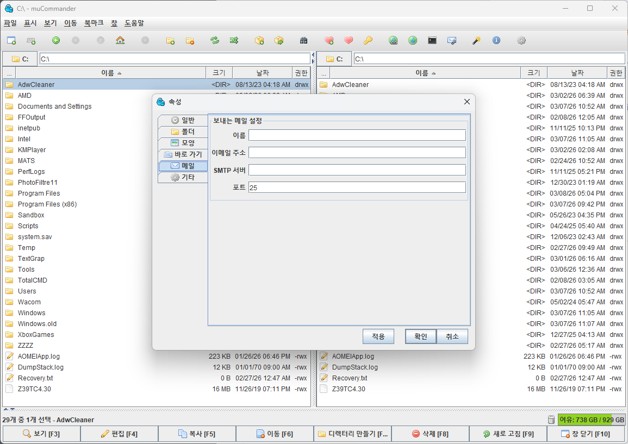
Task: Click the Edit bookmarks heart icon
Action: 349,40
